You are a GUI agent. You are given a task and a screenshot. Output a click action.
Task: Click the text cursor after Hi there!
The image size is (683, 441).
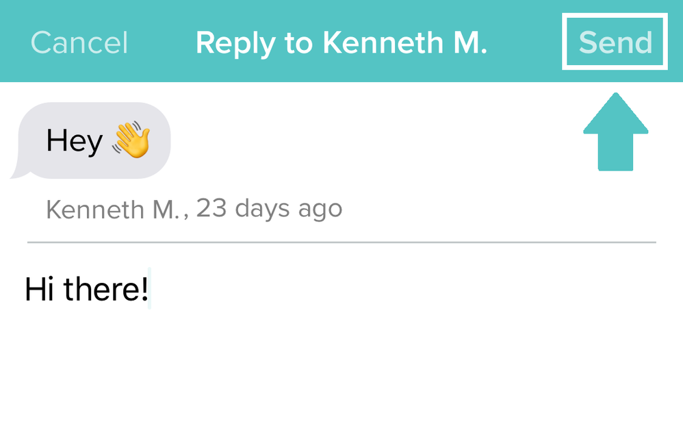[149, 290]
